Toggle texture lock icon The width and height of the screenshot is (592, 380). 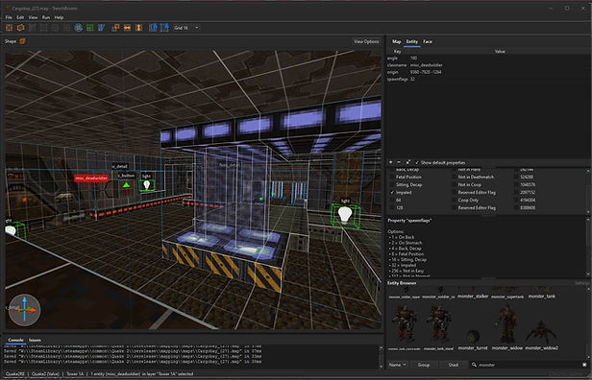tap(153, 28)
